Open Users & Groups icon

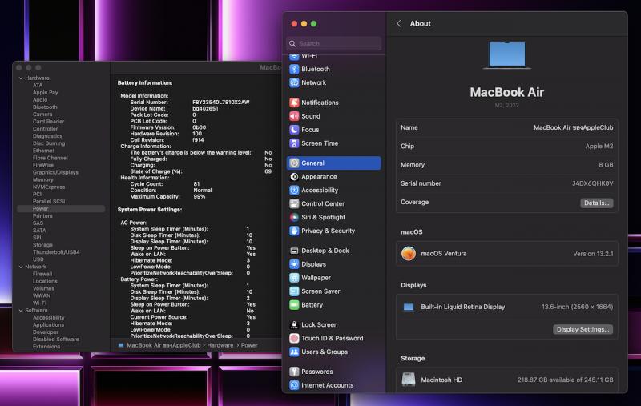[294, 352]
